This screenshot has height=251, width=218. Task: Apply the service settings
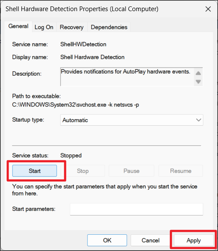[194, 240]
